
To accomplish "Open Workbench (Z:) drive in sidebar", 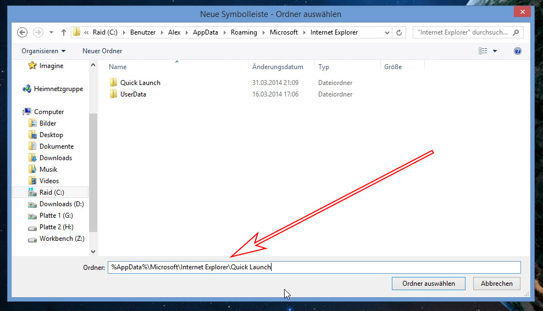I will (x=62, y=239).
